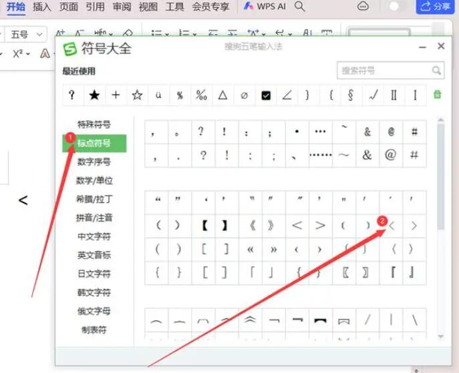Screen dimensions: 459x373
Task: Open the 开始 ribbon tab
Action: tap(16, 7)
